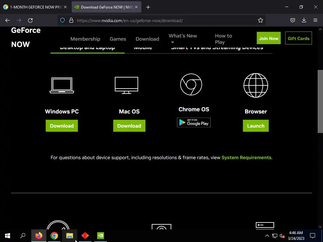Reload the page with the refresh icon
Screen dimensions: 323x242
point(30,20)
